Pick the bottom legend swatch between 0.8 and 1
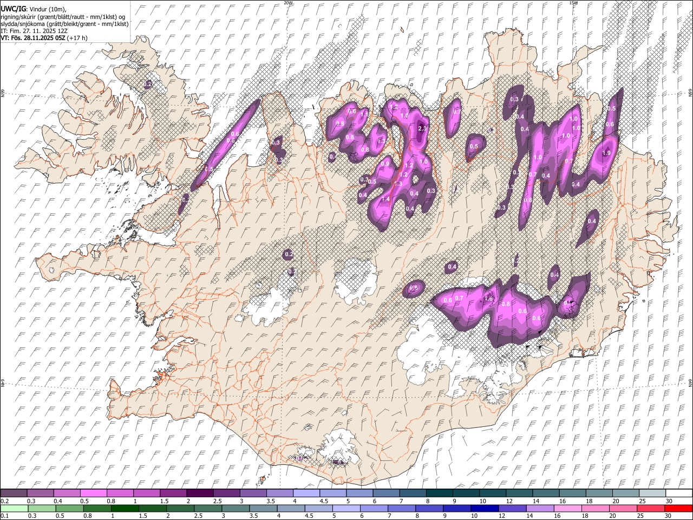Image resolution: width=693 pixels, height=520 pixels. [x=97, y=508]
